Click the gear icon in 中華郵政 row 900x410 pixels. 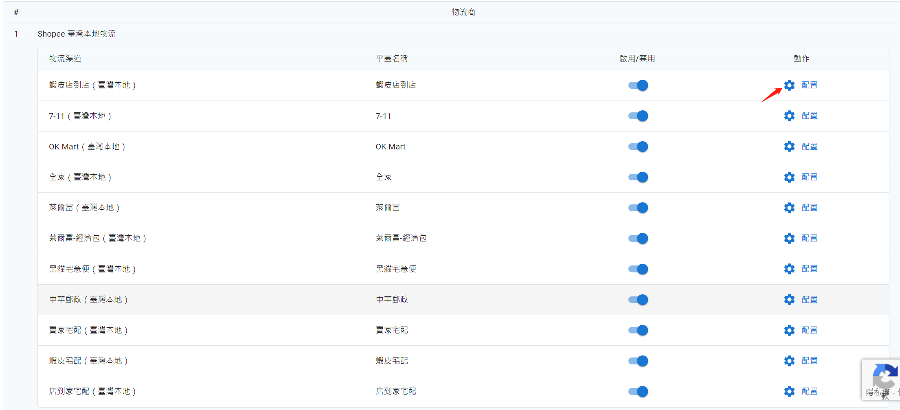click(x=789, y=300)
